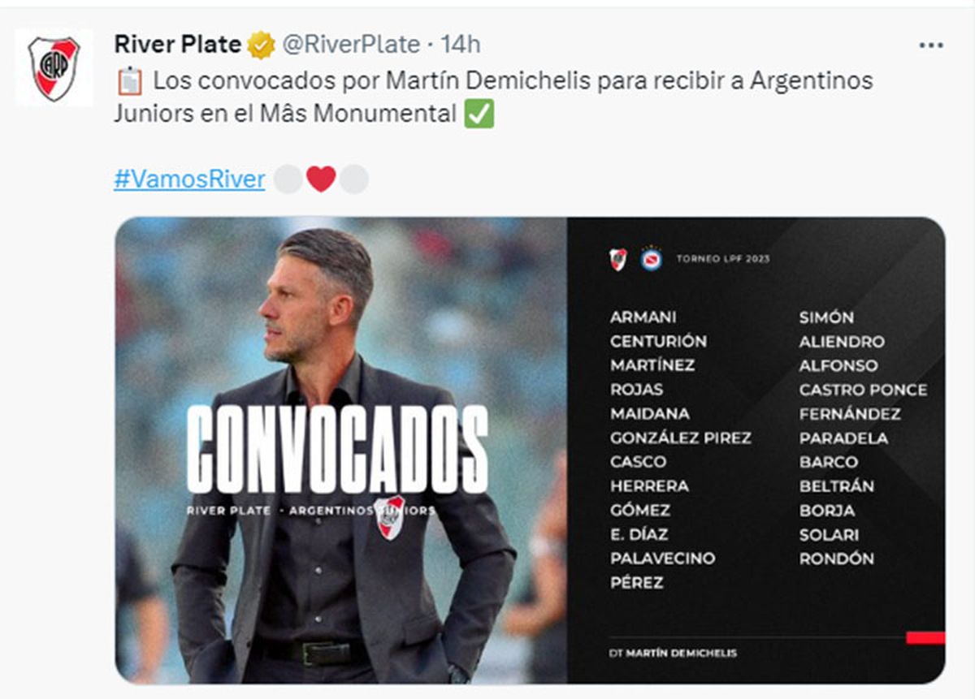The height and width of the screenshot is (699, 975).
Task: Click DT Martín Demichelis text in the image
Action: 672,653
